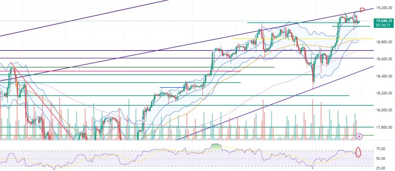395x171 pixels.
Task: Click the circle marker on the 18,000 rally candle
Action: click(143, 121)
